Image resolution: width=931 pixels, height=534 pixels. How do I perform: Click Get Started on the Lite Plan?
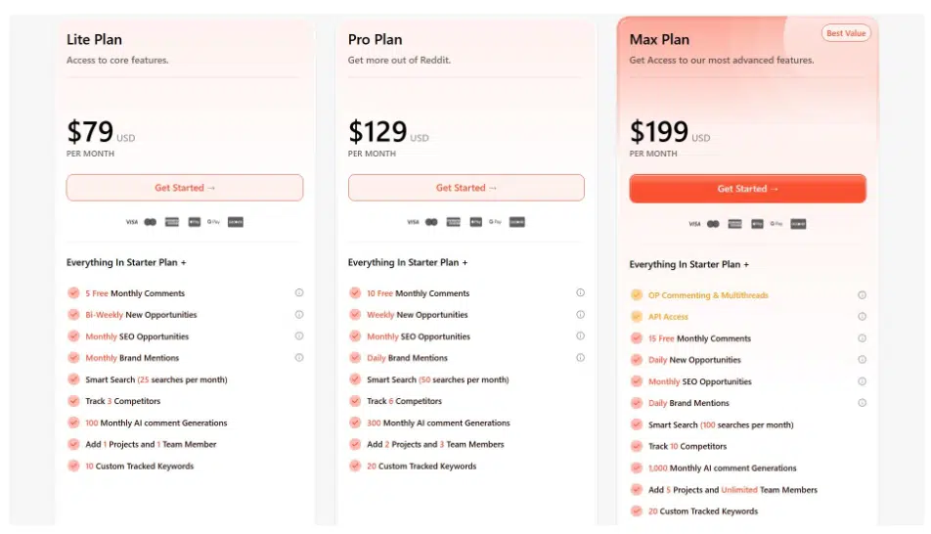point(185,188)
